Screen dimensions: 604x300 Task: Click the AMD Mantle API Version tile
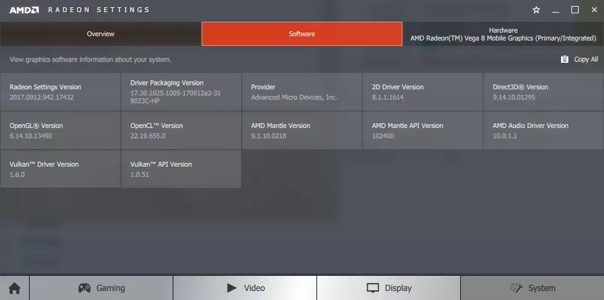pyautogui.click(x=423, y=130)
